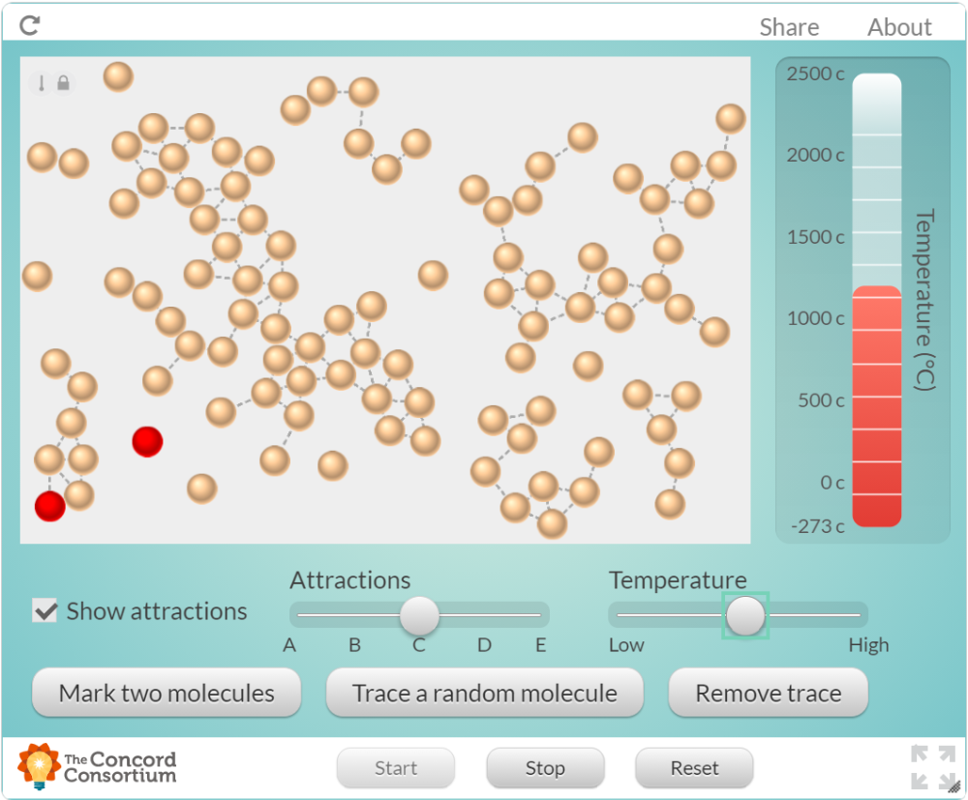This screenshot has width=968, height=800.
Task: Click the Show attractions label text
Action: click(157, 611)
